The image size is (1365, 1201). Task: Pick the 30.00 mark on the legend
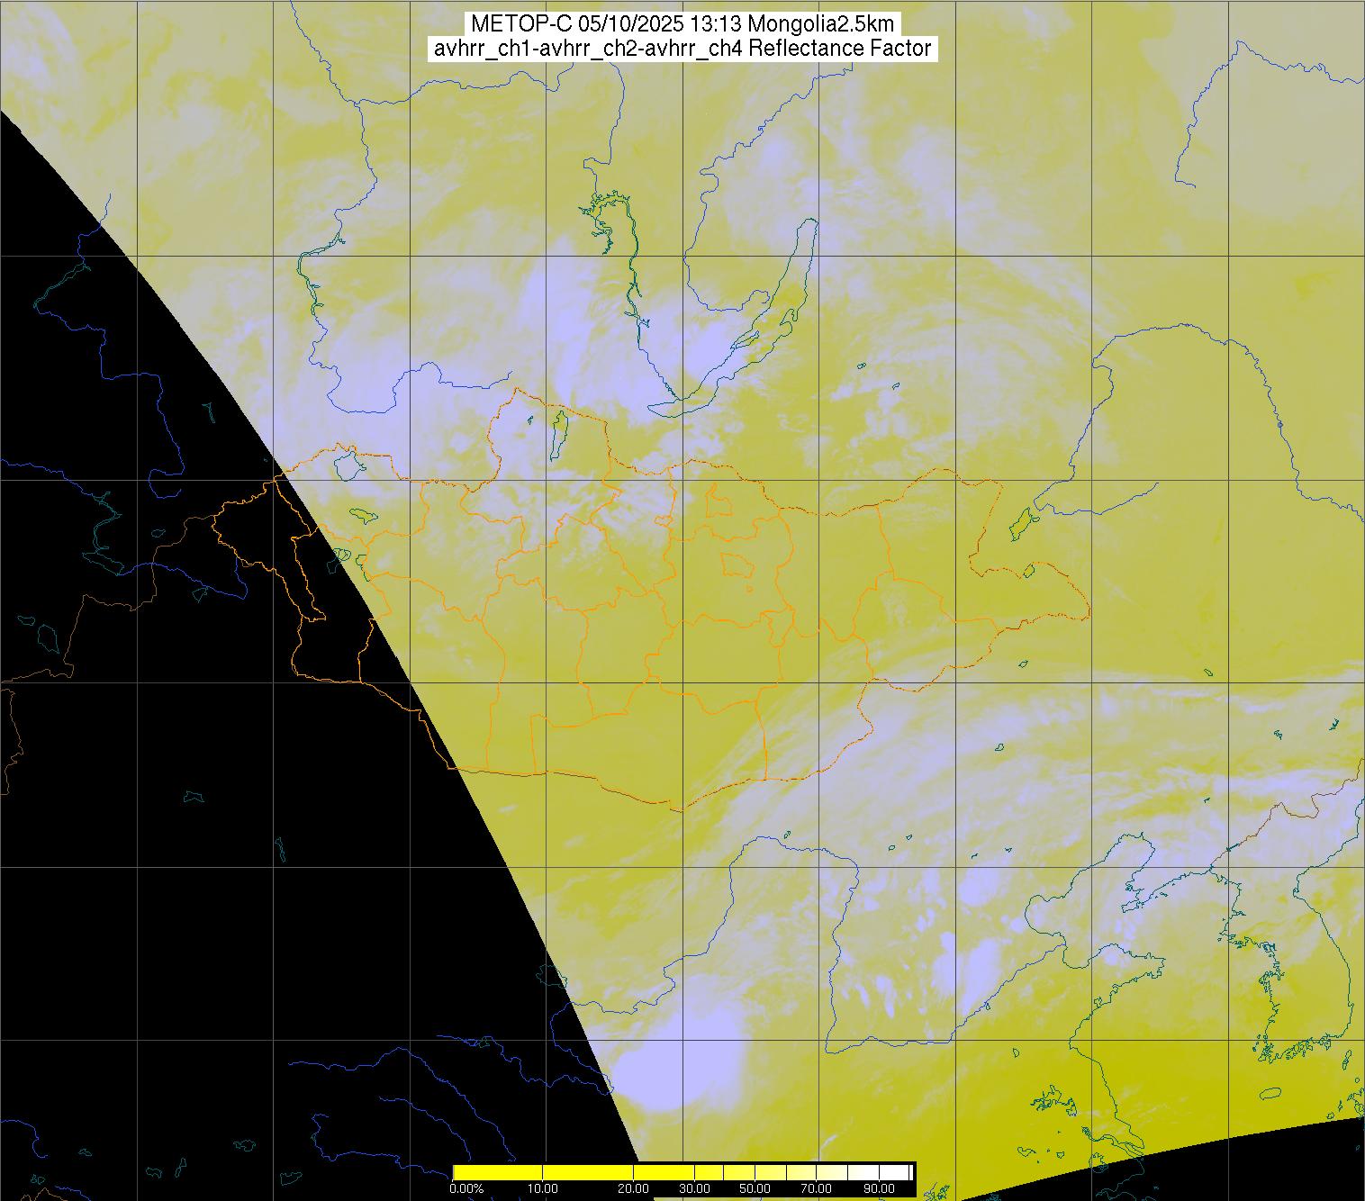(x=694, y=1189)
